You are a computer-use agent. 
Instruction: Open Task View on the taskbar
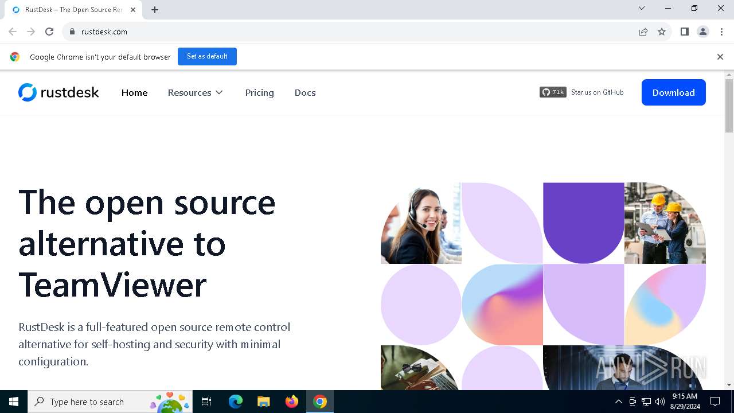206,402
